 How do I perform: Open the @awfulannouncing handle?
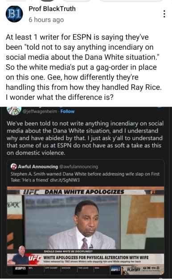pyautogui.click(x=78, y=167)
